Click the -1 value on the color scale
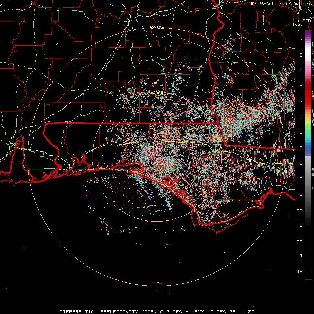 click(x=300, y=163)
